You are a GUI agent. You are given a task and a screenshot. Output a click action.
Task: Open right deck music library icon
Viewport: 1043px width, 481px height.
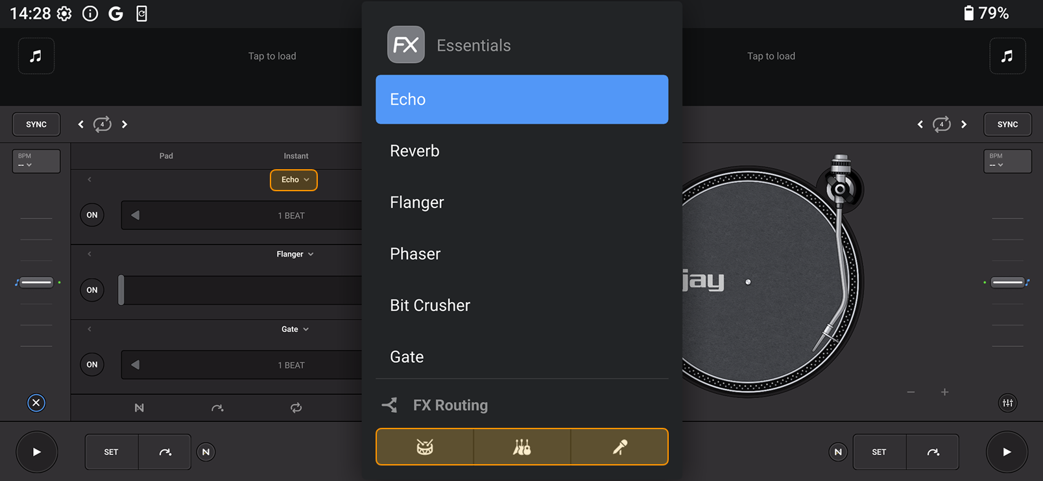(1007, 56)
